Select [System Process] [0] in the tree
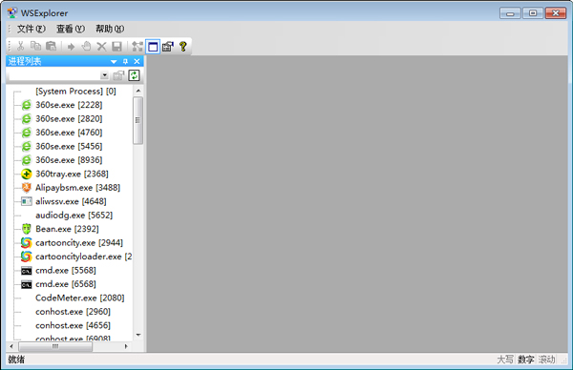 (75, 92)
